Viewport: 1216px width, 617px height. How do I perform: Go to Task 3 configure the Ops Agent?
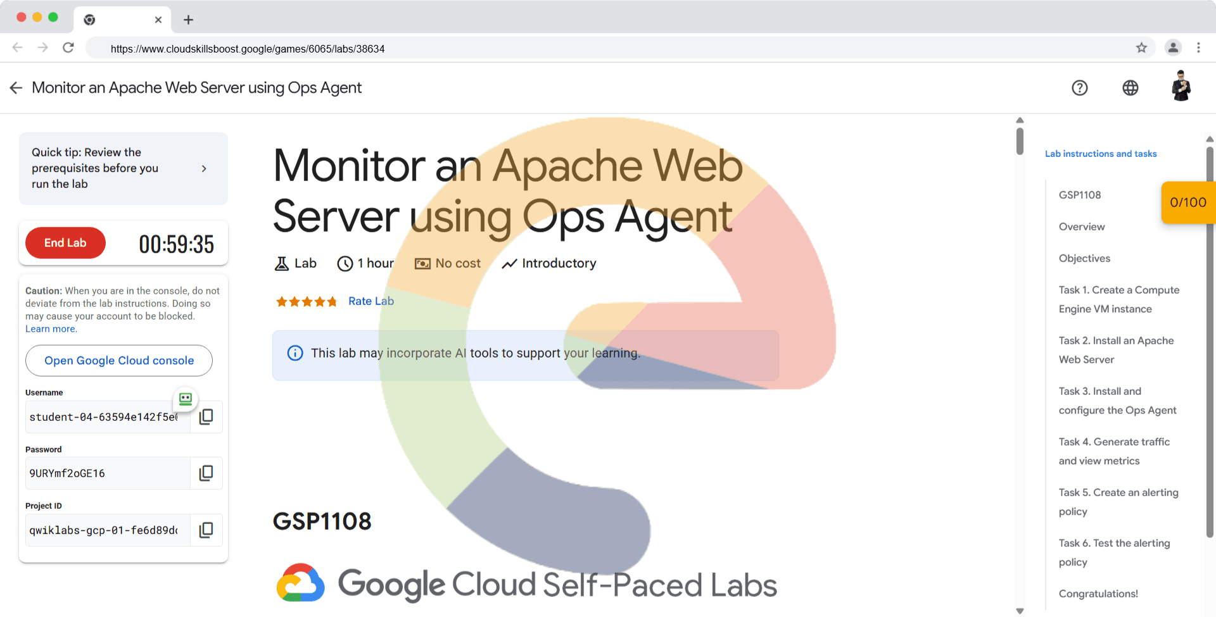[1118, 401]
